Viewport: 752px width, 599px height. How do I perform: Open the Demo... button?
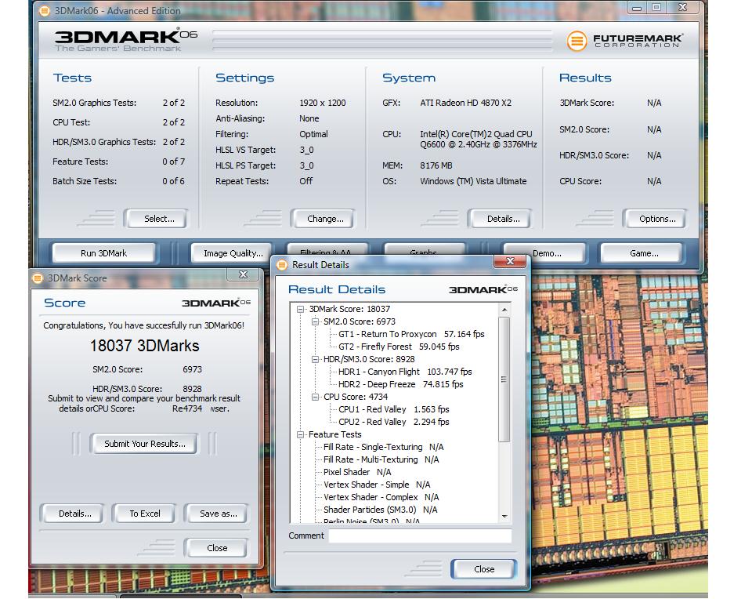547,253
